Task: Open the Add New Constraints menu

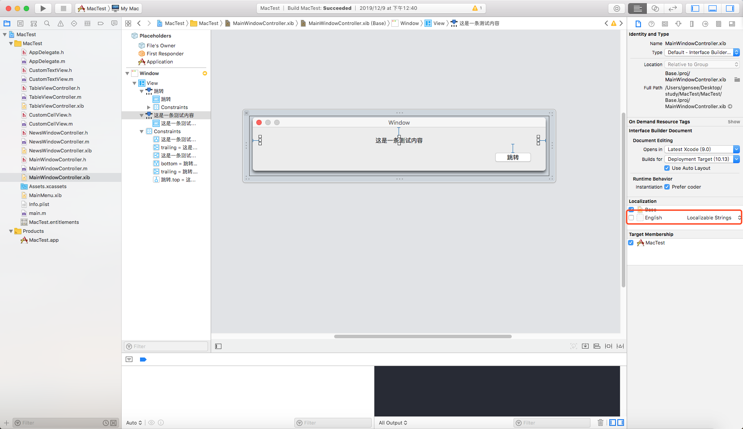Action: (608, 346)
